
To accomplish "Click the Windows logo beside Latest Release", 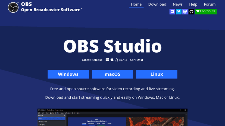I will tap(107, 60).
